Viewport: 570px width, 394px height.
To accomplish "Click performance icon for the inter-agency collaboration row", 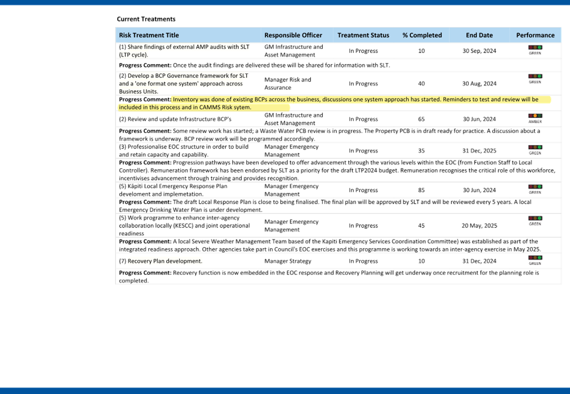I will (x=535, y=221).
